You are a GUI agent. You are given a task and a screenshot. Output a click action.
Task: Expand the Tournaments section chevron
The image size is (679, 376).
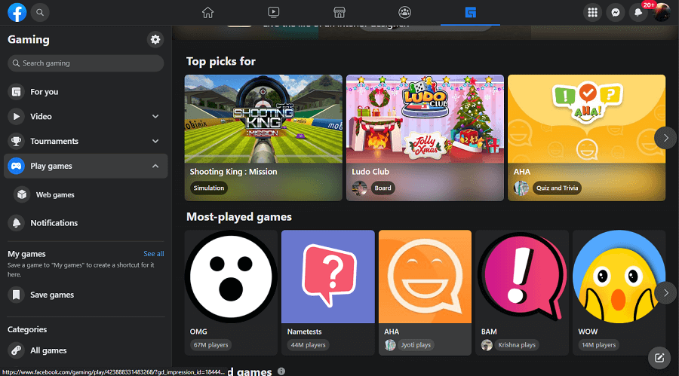tap(155, 141)
